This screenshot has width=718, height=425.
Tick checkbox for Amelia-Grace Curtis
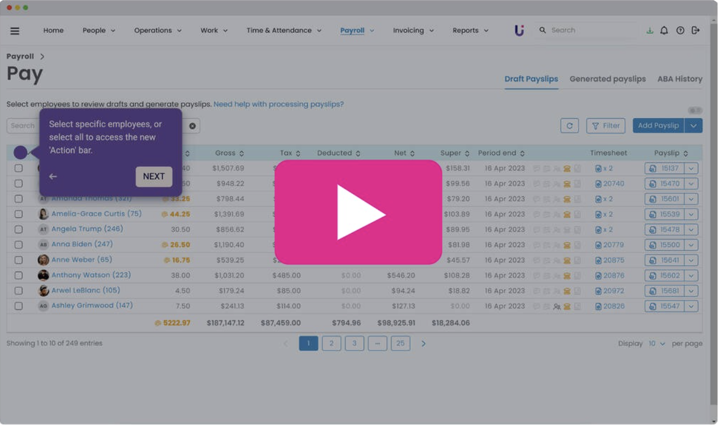coord(18,214)
